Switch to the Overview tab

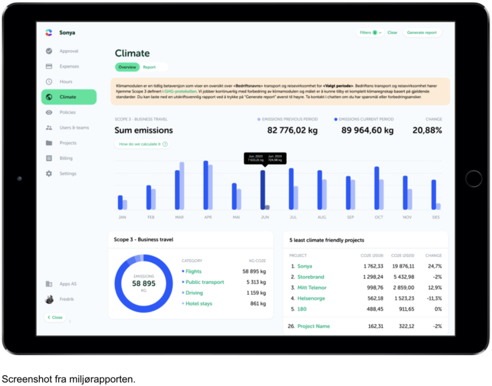point(127,67)
